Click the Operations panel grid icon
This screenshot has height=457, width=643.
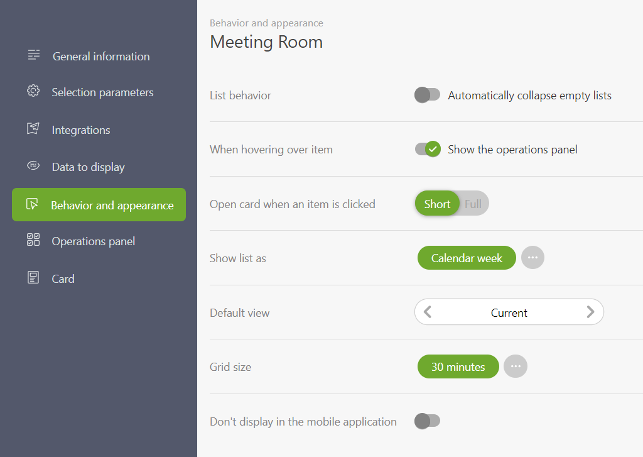click(33, 240)
